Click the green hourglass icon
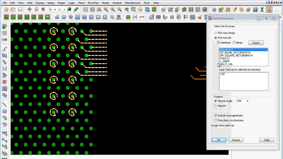This screenshot has width=283, height=159. [262, 9]
